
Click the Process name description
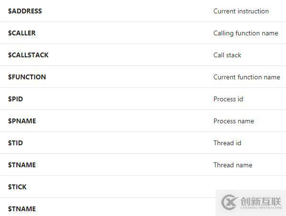tap(234, 121)
